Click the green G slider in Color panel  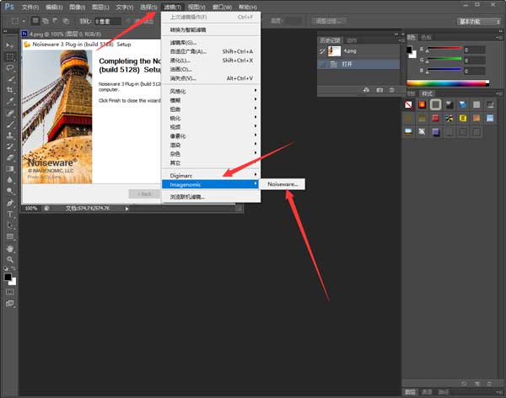[x=444, y=59]
